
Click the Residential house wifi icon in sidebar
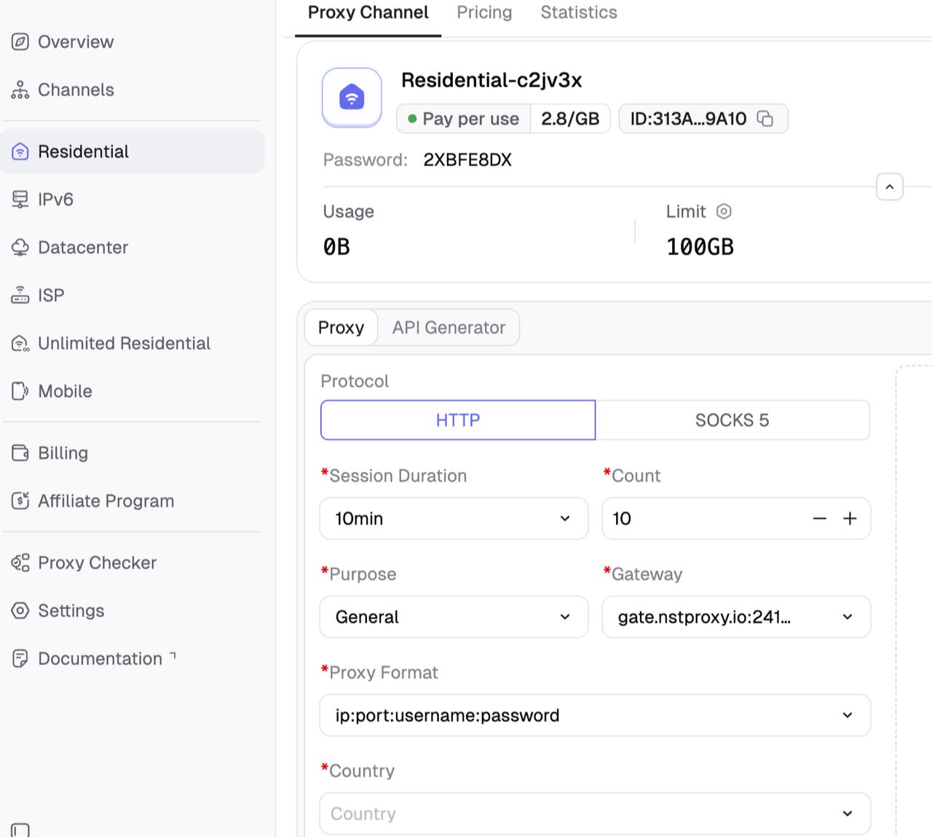click(x=20, y=152)
